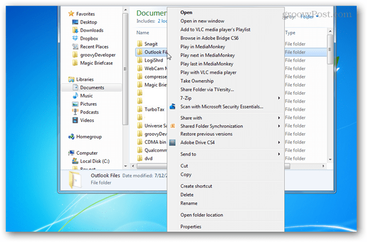Click the horizontal scrollbar left arrow
Image resolution: width=367 pixels, height=242 pixels.
tap(133, 166)
